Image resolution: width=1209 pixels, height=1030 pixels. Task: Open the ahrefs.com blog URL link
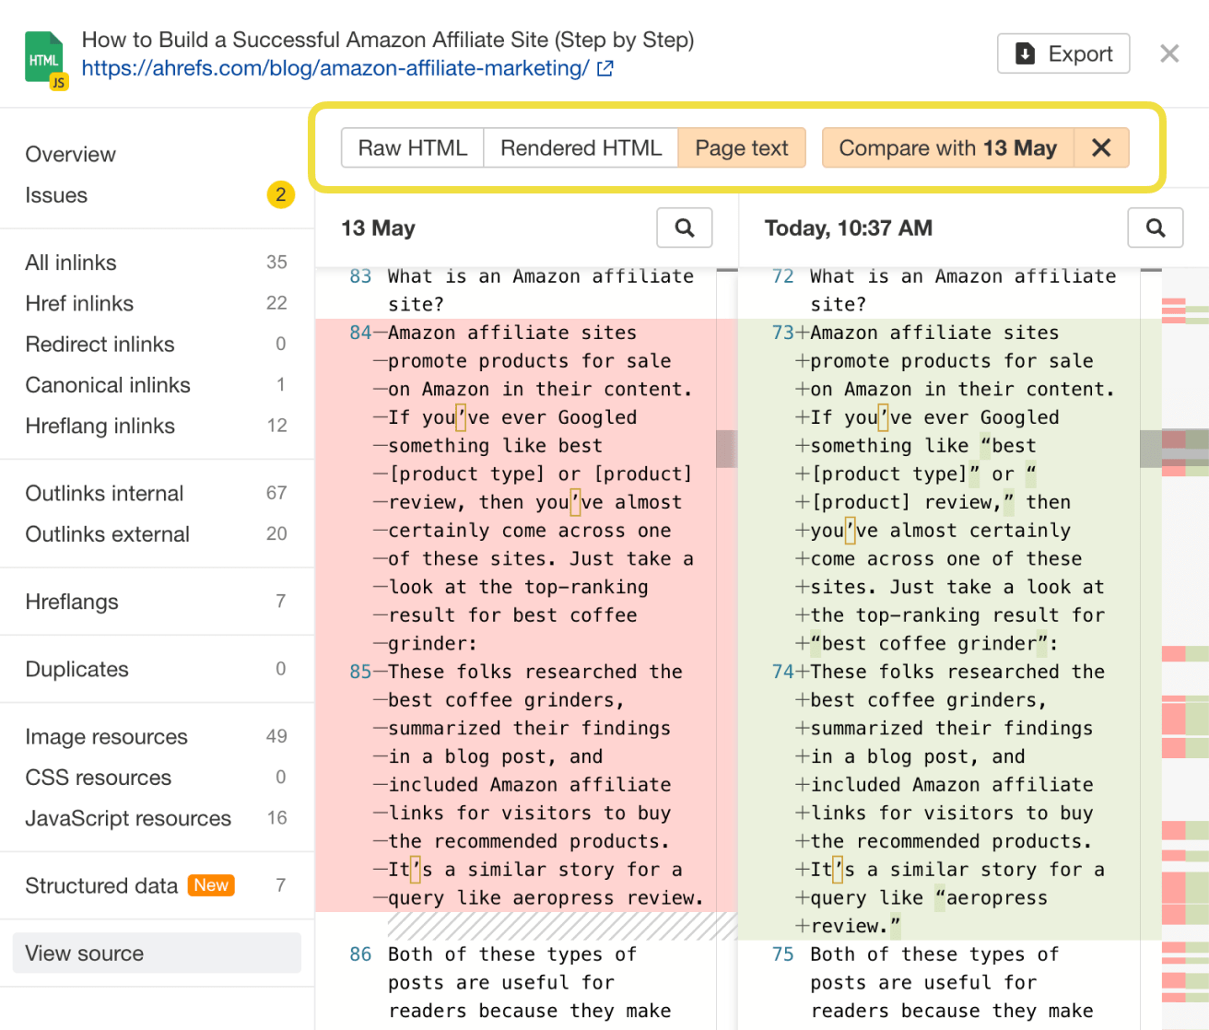[x=335, y=68]
